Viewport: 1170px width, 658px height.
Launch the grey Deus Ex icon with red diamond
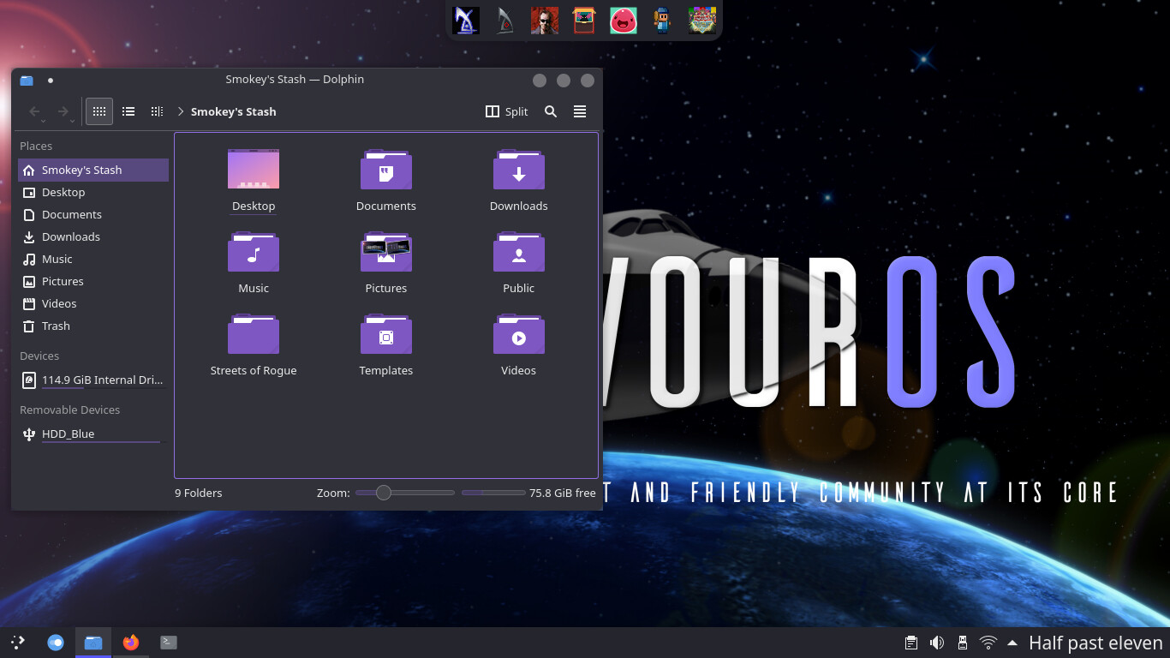[505, 21]
